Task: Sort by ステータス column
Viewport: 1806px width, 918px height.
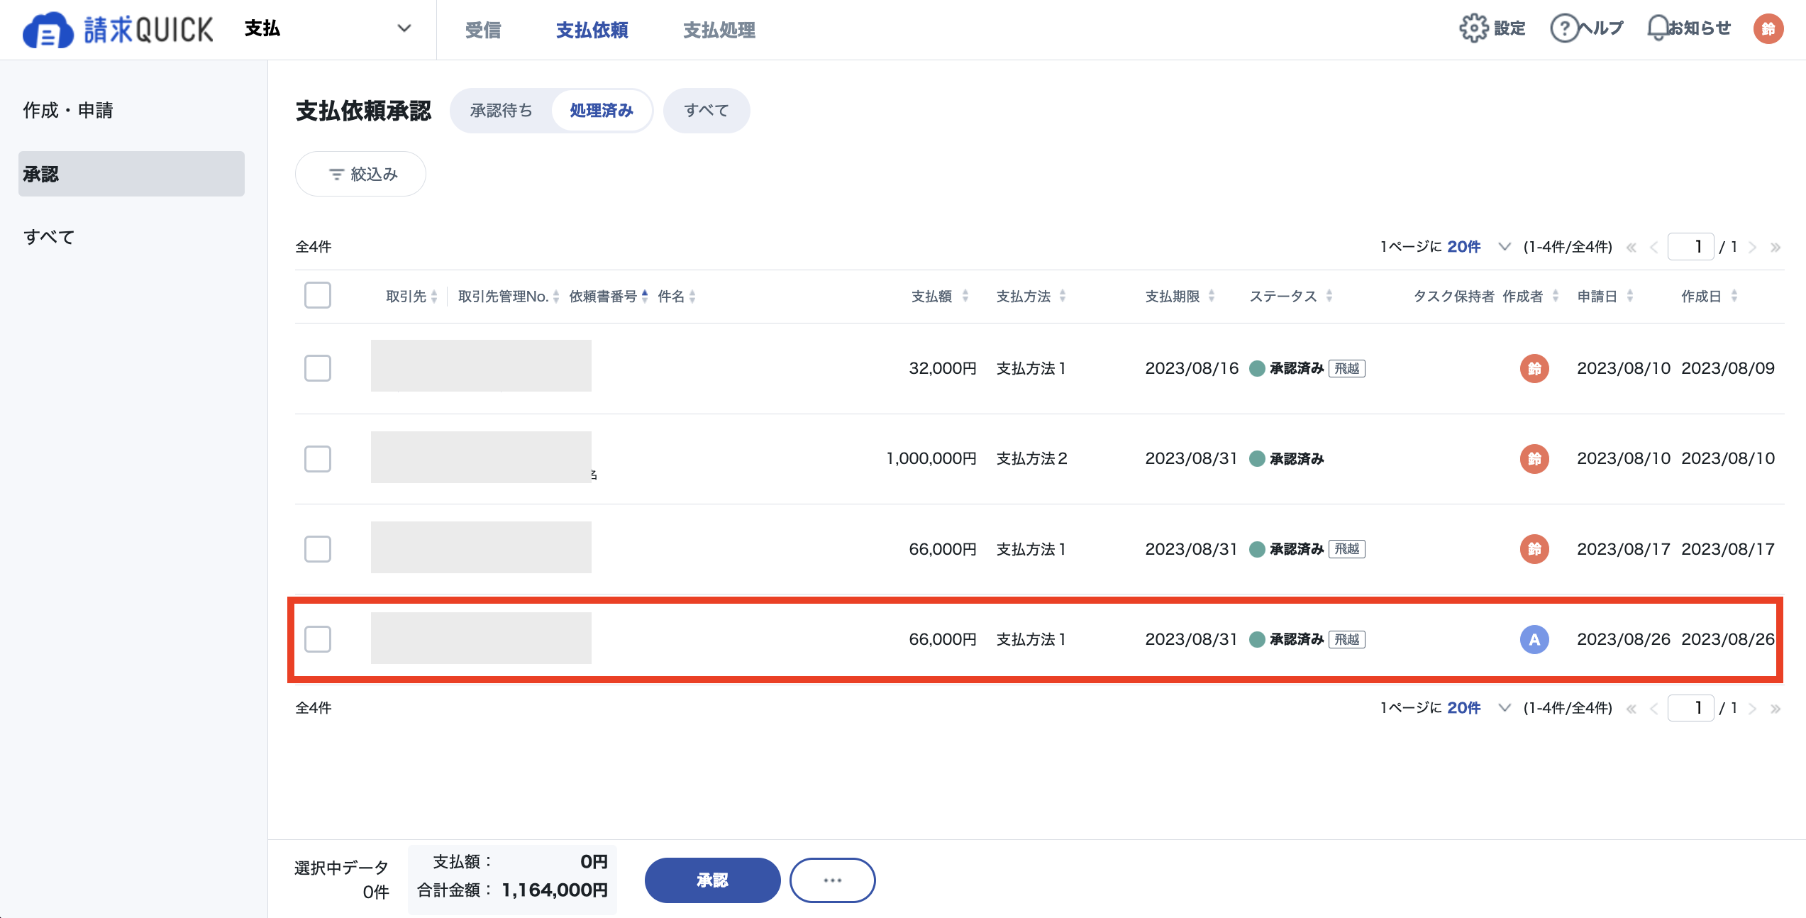Action: (1329, 297)
